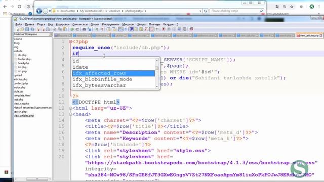Screen dimensions: 324x182
Task: Collapse the PHP block fold marker on line 1
Action: [70, 41]
